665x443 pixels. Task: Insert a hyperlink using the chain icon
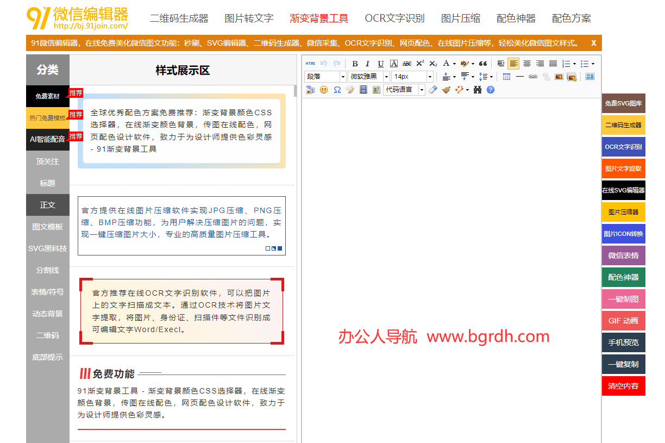click(532, 77)
